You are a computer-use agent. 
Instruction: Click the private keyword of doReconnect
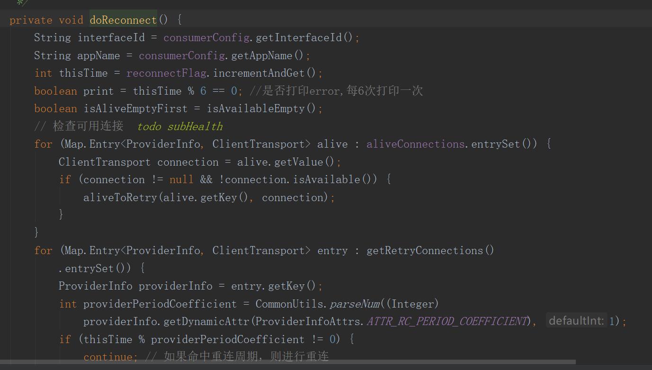[31, 20]
